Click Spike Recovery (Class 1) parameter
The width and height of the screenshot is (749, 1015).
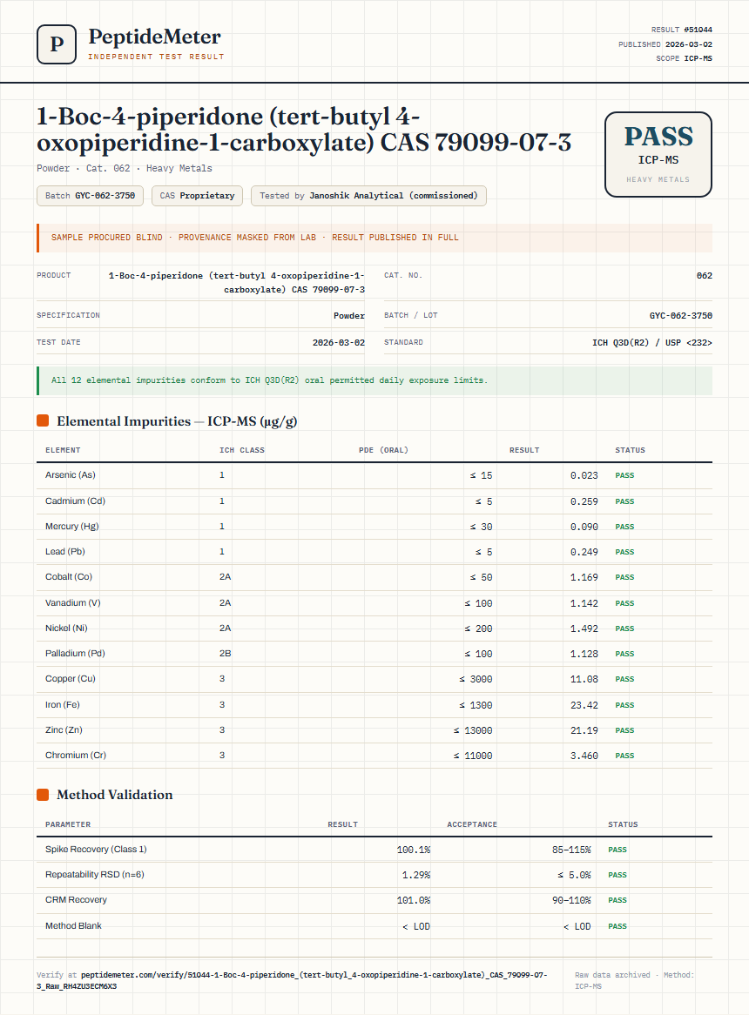click(96, 850)
